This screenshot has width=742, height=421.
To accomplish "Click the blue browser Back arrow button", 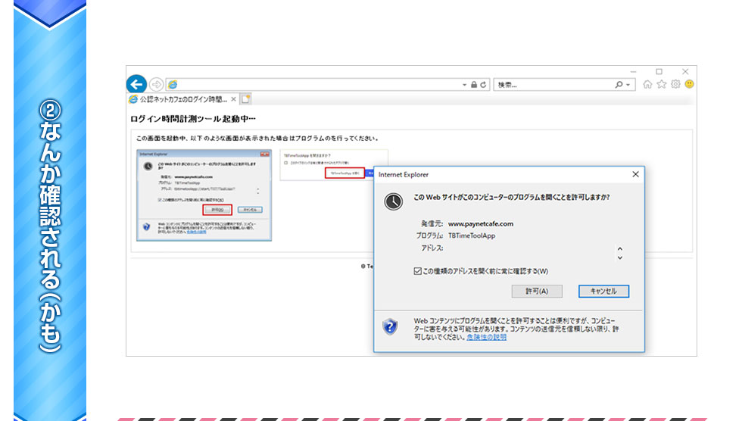I will (x=137, y=84).
